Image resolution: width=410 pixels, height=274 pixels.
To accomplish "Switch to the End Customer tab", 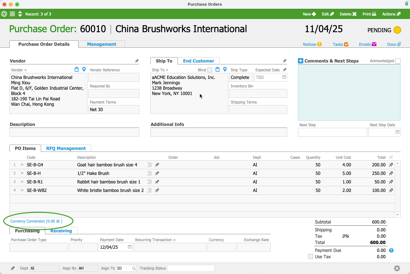I will click(199, 61).
